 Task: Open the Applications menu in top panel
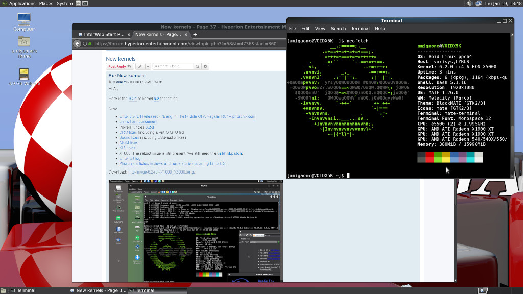pyautogui.click(x=22, y=4)
